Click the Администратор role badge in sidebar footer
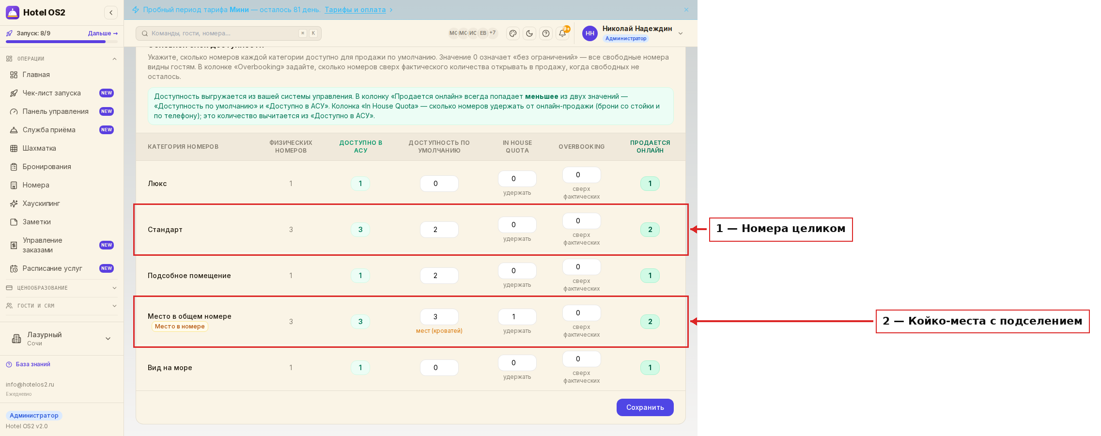 [x=34, y=416]
